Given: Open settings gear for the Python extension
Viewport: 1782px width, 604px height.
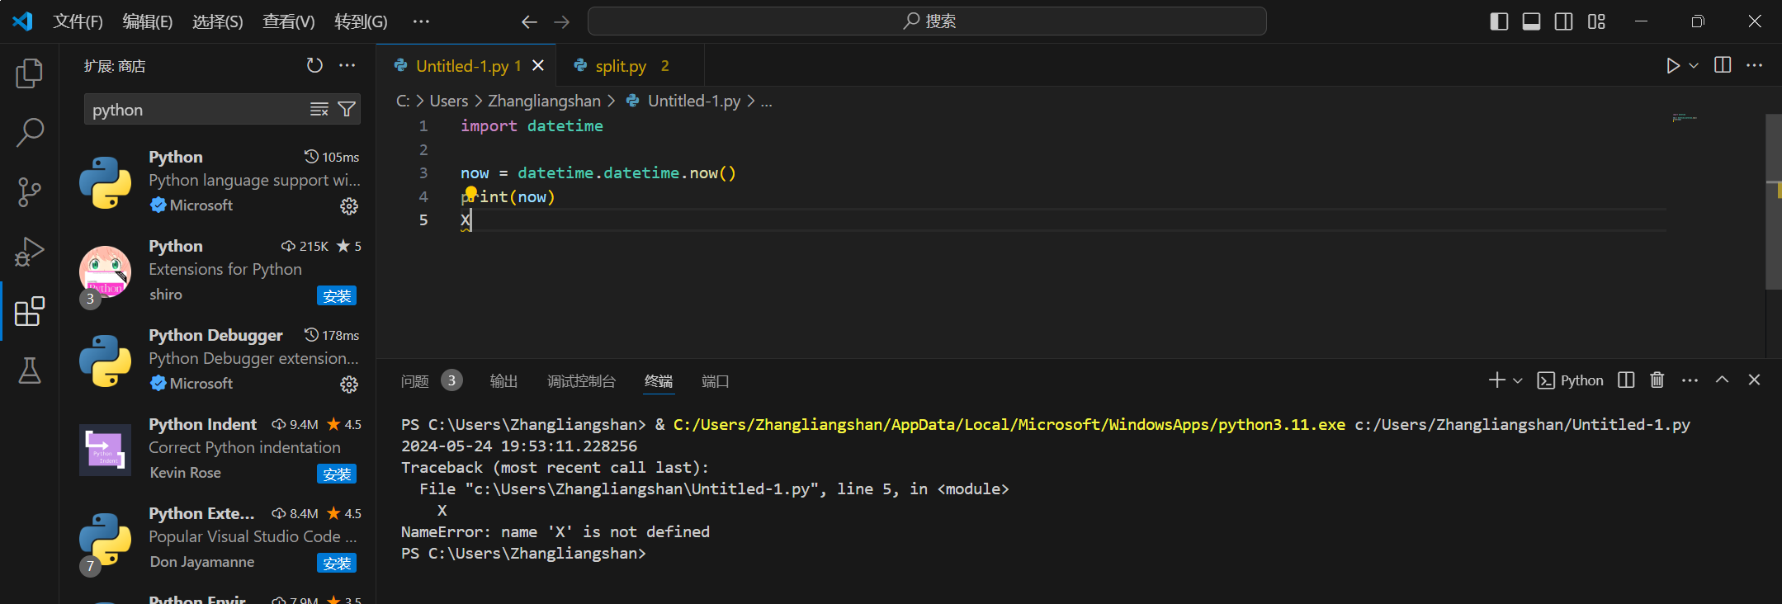Looking at the screenshot, I should (349, 206).
